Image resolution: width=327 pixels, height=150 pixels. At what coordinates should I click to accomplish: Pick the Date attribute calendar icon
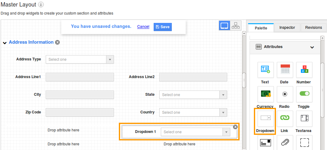(285, 70)
